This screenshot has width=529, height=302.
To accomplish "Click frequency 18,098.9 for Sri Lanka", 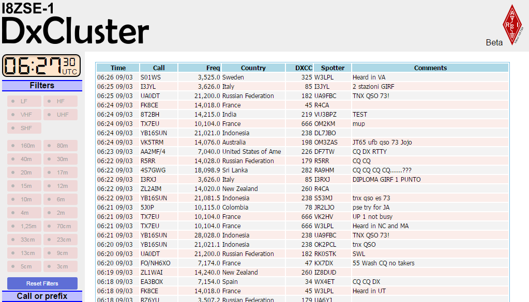I will click(x=207, y=170).
